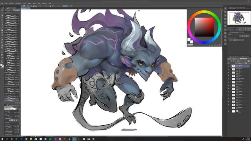Open the Windows Start menu
The height and width of the screenshot is (141, 251).
(2, 139)
